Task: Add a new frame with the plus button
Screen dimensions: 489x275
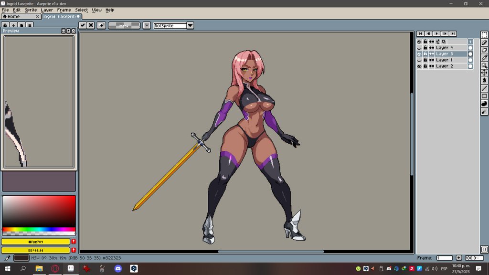Action: click(x=459, y=258)
